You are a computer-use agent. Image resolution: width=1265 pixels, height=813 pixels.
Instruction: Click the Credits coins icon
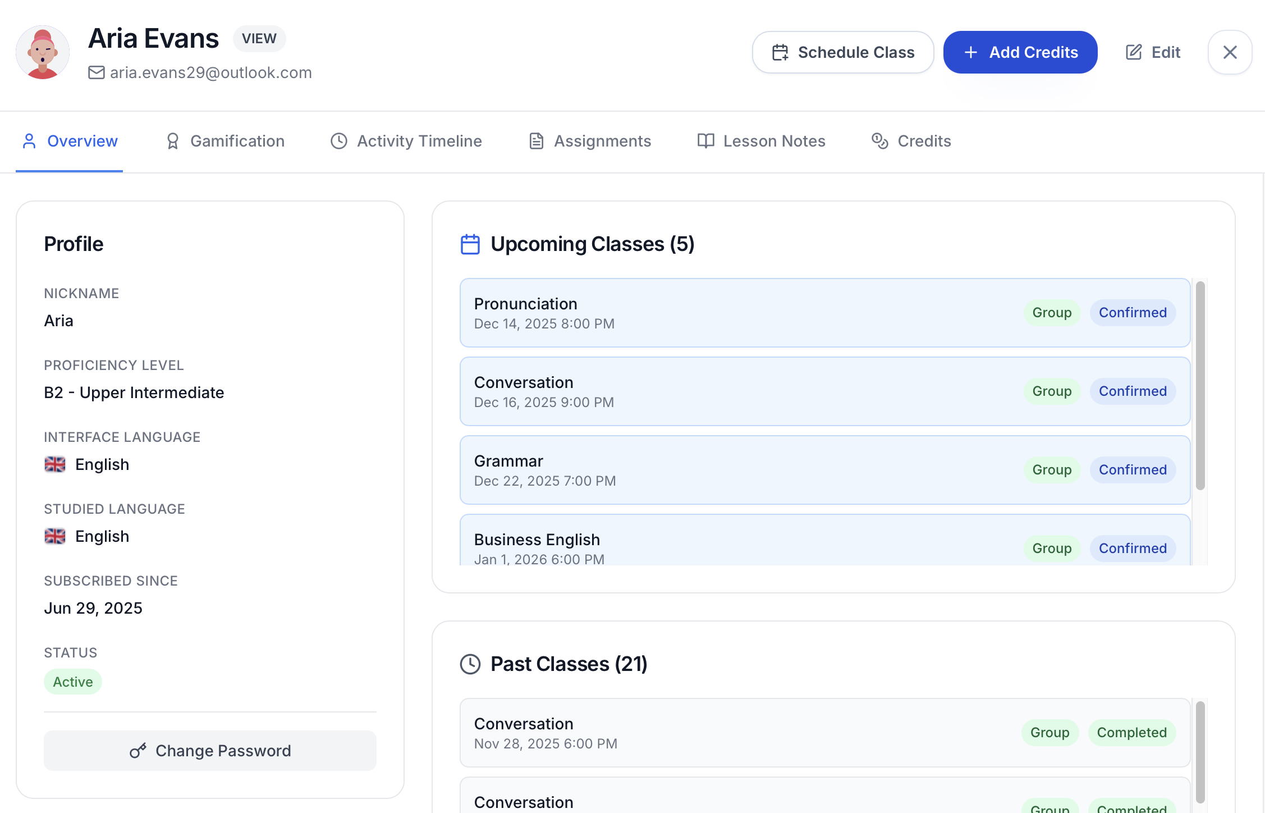[x=879, y=141]
